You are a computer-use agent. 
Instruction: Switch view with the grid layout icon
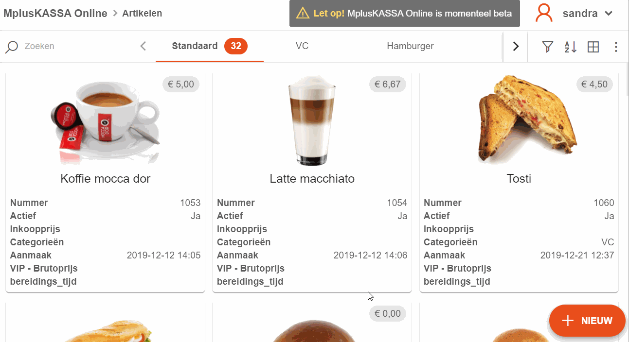click(593, 47)
